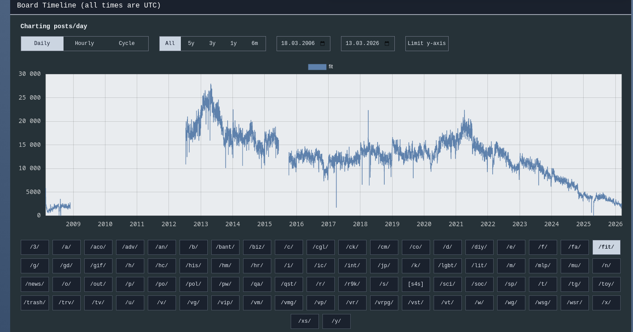
Task: Select the 5y time range
Action: [191, 44]
